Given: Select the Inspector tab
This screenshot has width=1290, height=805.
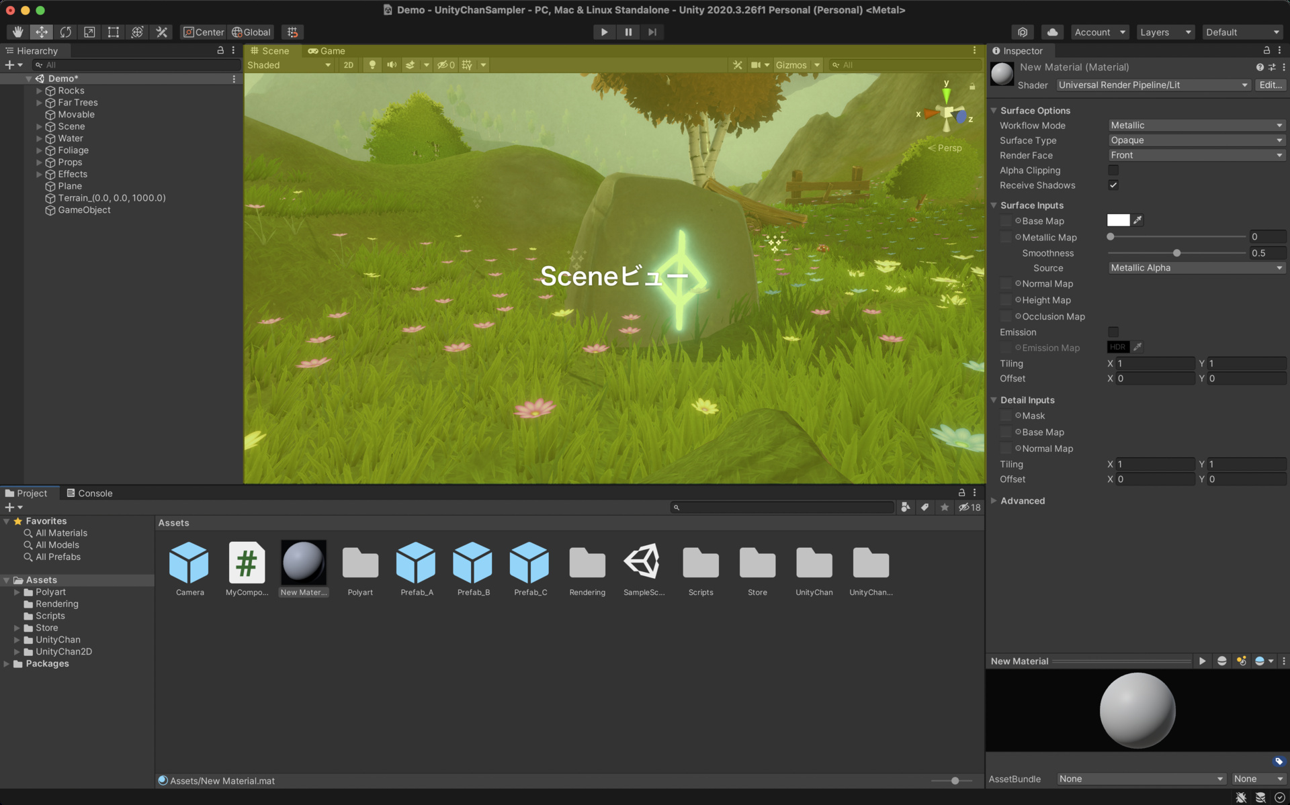Looking at the screenshot, I should pyautogui.click(x=1017, y=51).
